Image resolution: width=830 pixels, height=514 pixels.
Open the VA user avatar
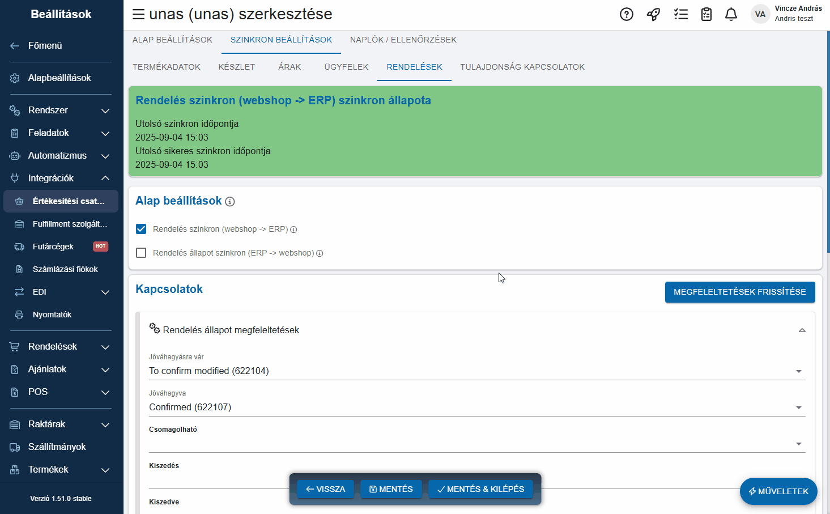point(760,14)
